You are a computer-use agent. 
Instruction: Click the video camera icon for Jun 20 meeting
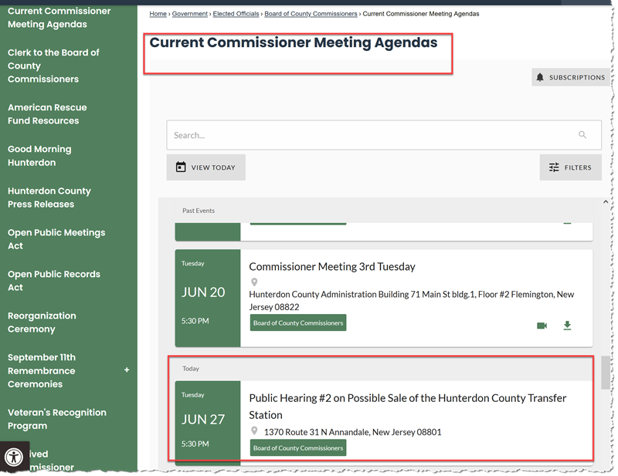(x=542, y=326)
